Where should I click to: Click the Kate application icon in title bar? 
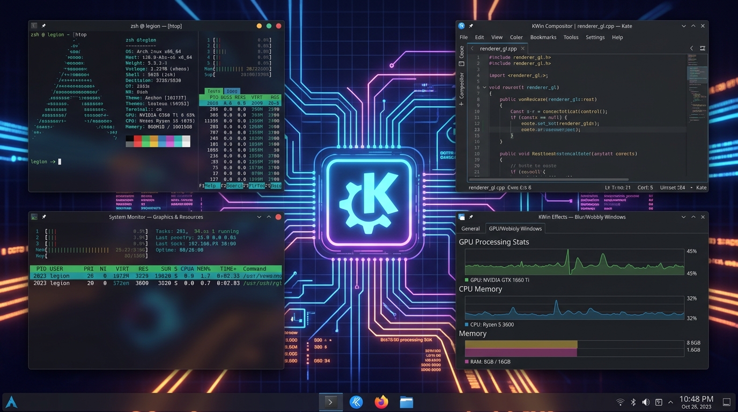click(461, 26)
